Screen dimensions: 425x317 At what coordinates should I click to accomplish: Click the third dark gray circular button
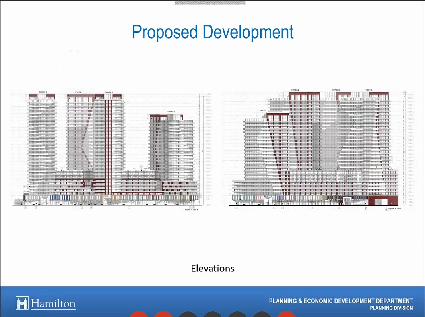point(237,314)
